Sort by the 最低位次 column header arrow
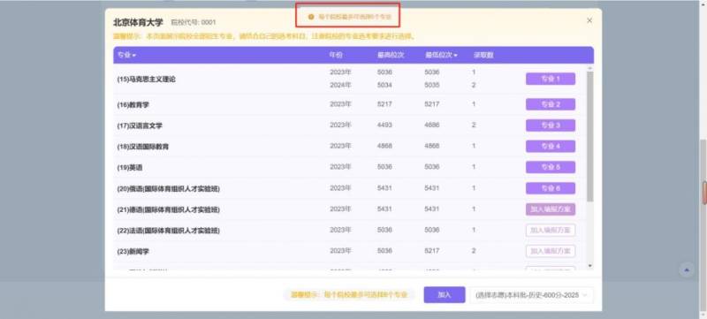Screen dimensions: 707x319 [455, 56]
